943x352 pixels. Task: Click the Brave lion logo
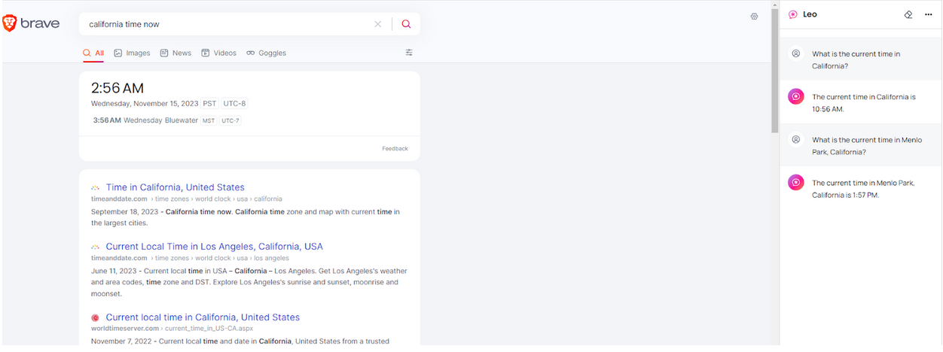point(11,24)
